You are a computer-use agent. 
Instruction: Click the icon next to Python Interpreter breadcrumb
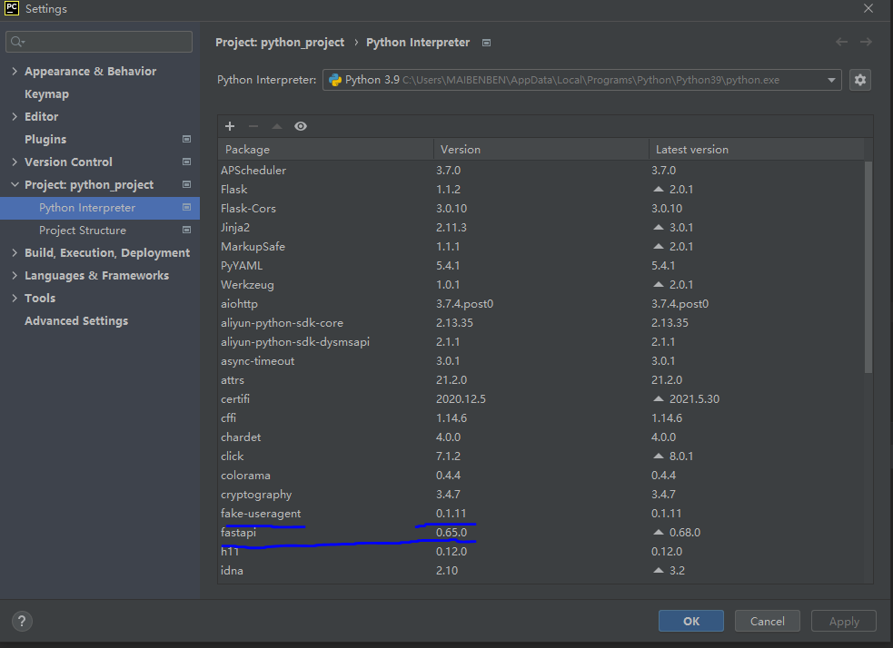click(x=486, y=43)
